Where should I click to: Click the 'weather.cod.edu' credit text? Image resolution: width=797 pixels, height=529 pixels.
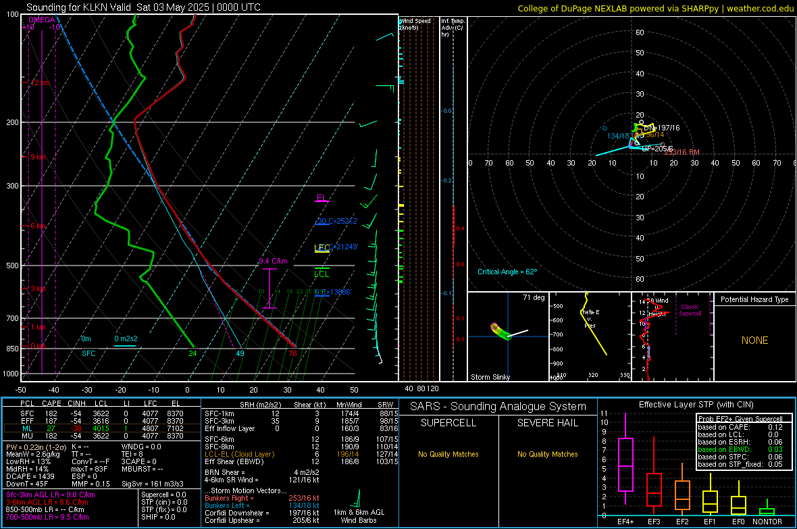760,8
